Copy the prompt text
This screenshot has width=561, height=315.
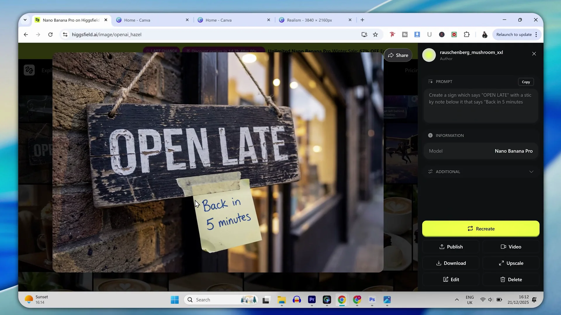tap(526, 82)
